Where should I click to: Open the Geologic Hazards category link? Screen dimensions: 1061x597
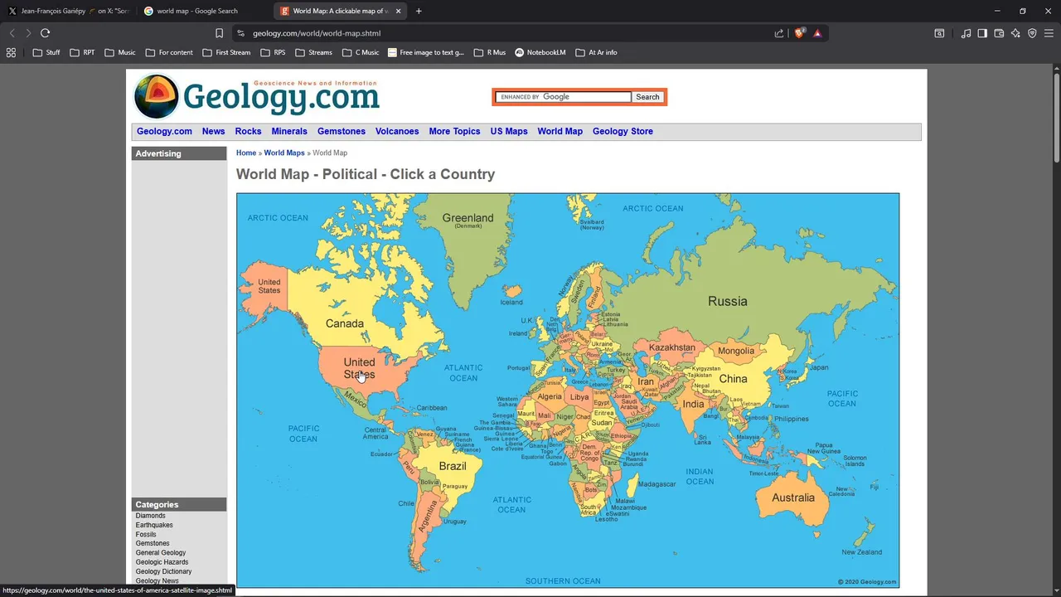162,562
